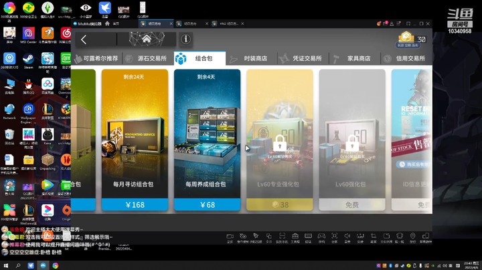The image size is (482, 270).
Task: Open the gamepad settings in MuMu toolbar
Action: click(x=321, y=237)
